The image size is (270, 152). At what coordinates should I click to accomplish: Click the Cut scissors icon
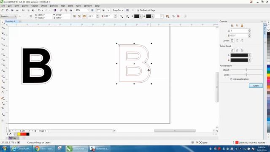pos(23,10)
